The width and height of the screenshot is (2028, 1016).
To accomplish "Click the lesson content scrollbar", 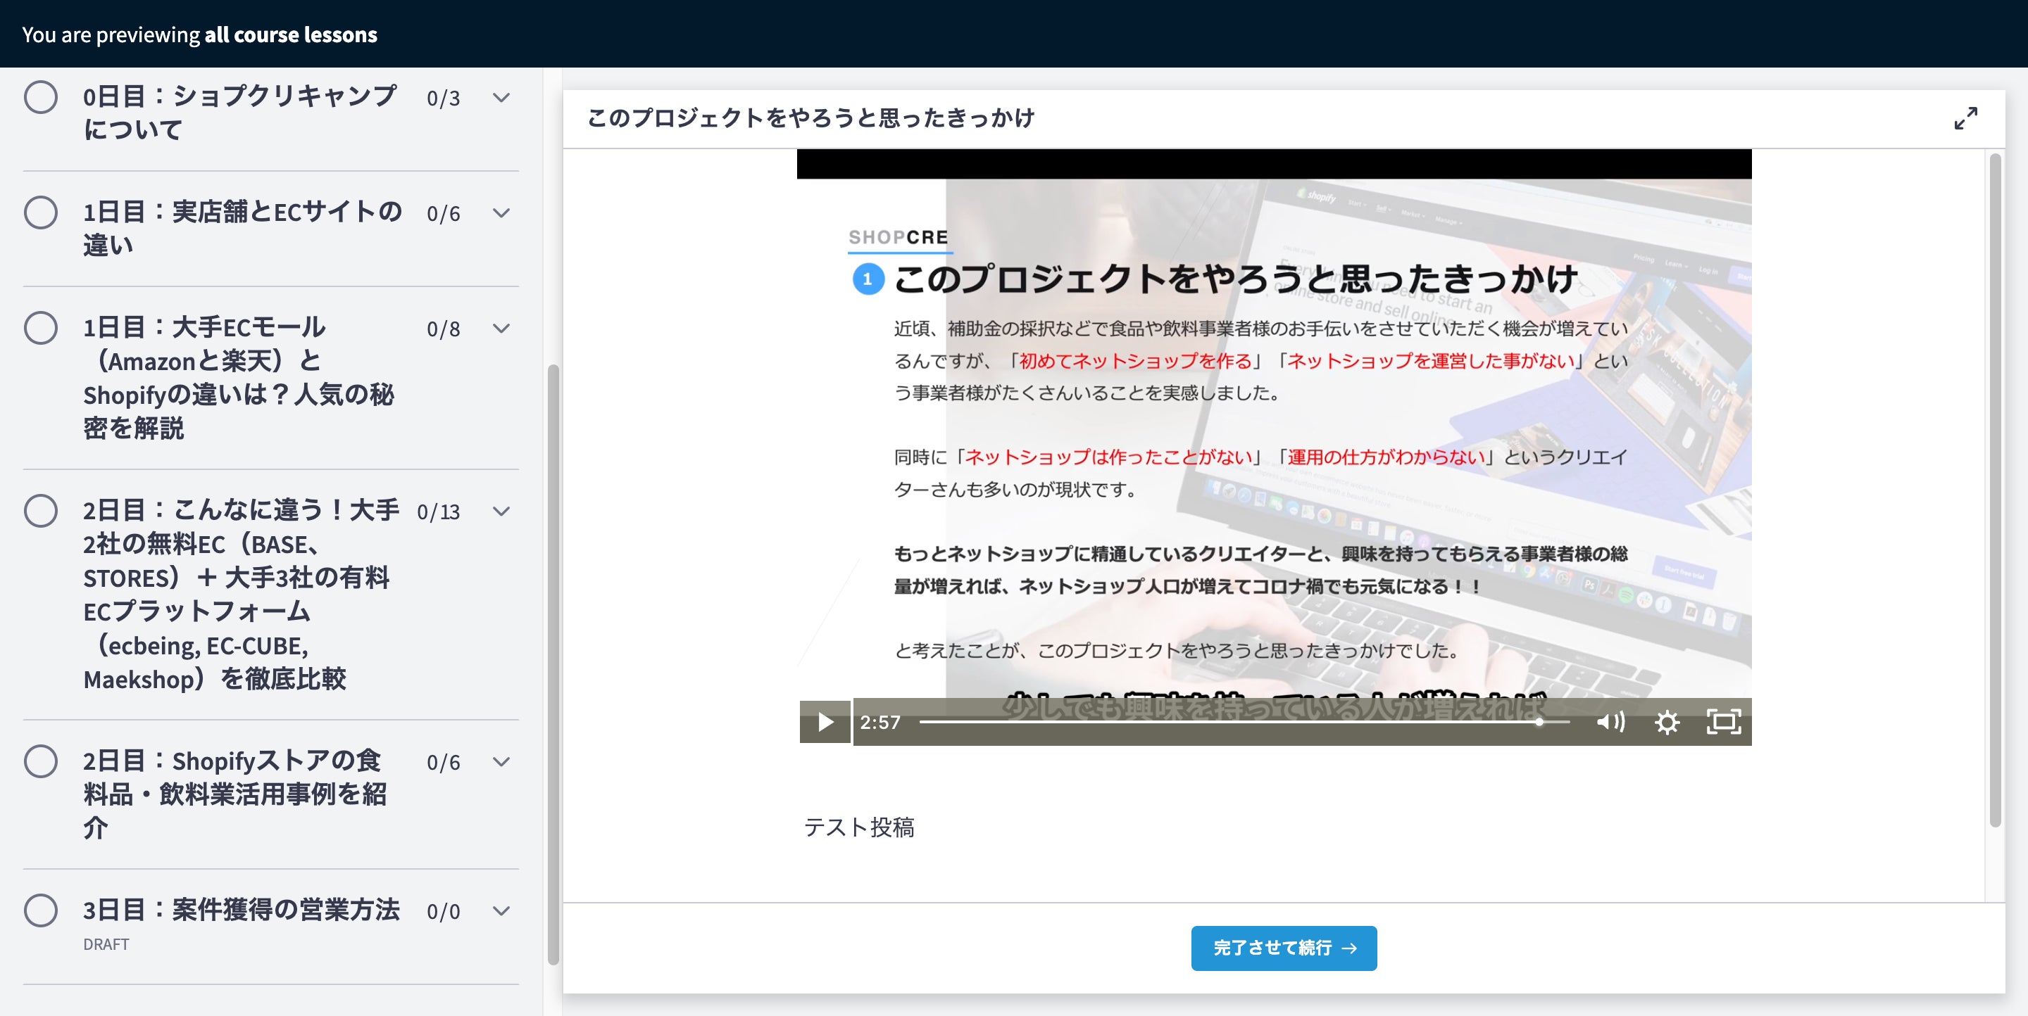I will tap(1994, 488).
